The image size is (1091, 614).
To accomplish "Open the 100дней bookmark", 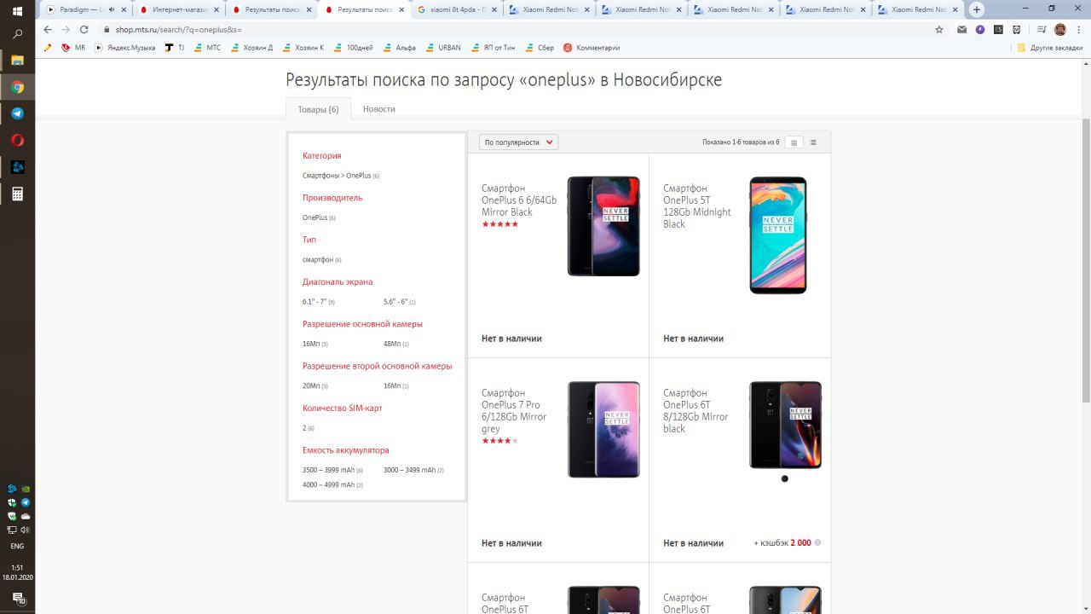I will pyautogui.click(x=354, y=48).
